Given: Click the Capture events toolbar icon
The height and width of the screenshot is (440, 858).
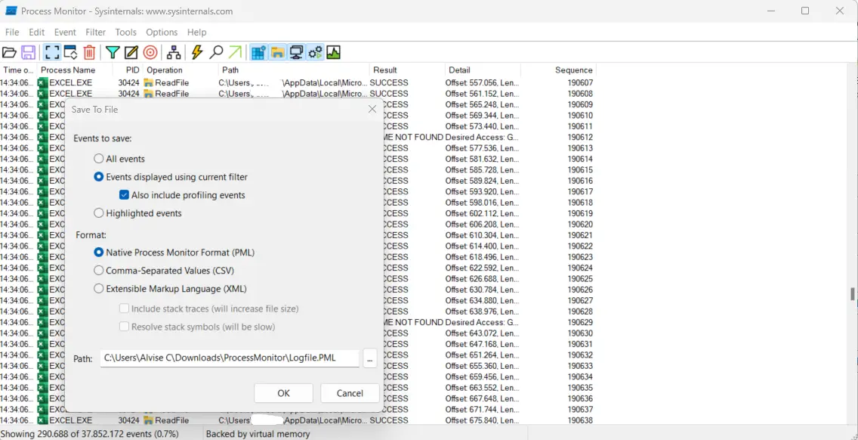Looking at the screenshot, I should 51,52.
